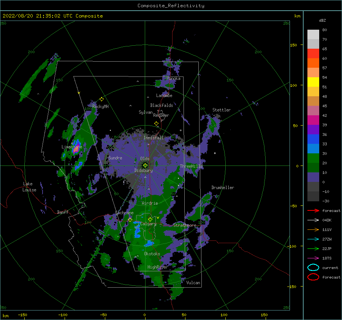Click the 18TS legend label
Screen dimensions: 342x320
pos(327,258)
